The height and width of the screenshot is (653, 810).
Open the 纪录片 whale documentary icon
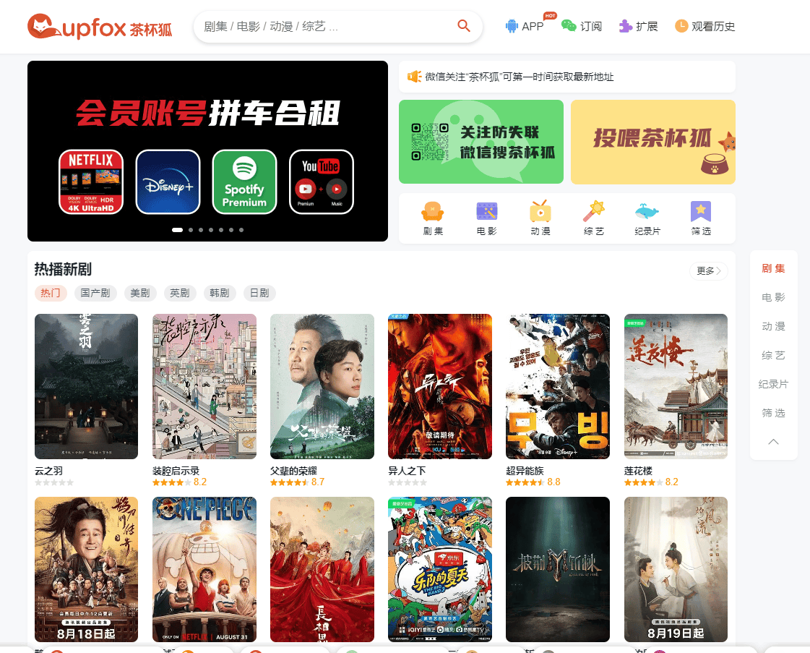647,212
